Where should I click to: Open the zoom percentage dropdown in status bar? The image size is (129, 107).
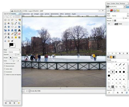tap(30, 91)
